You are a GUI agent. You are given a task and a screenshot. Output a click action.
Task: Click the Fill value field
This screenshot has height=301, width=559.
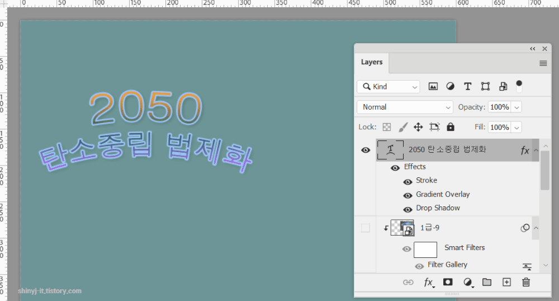499,128
